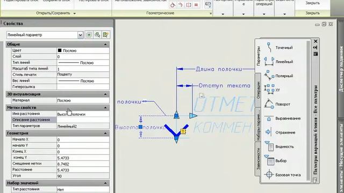Click the Цвет value Послою

pyautogui.click(x=83, y=50)
